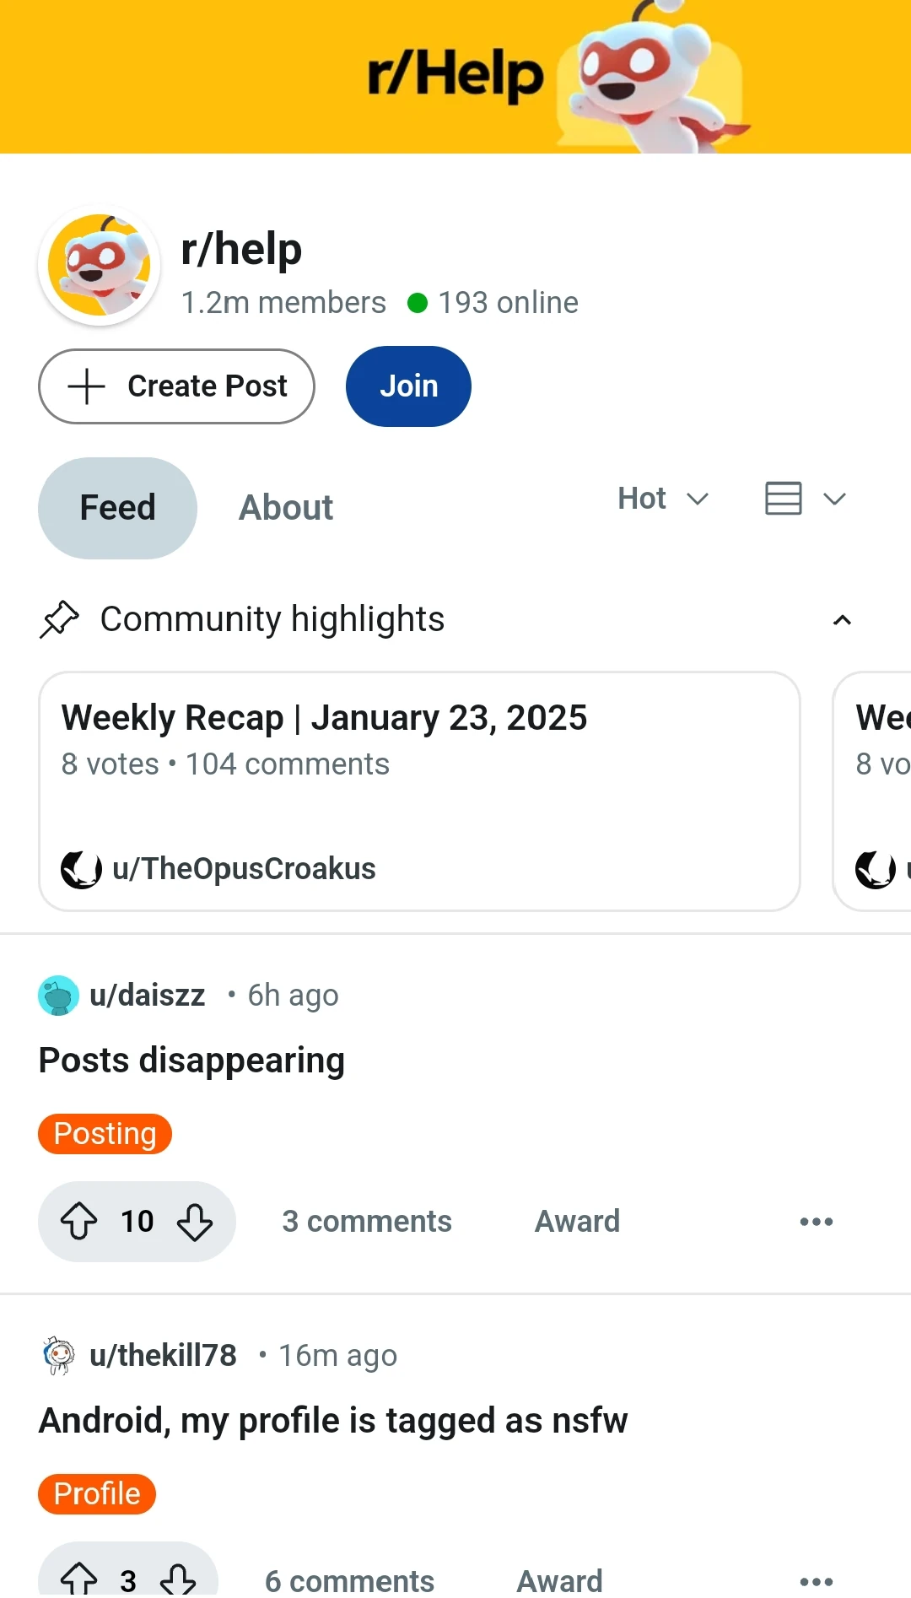Join the r/help community

408,386
